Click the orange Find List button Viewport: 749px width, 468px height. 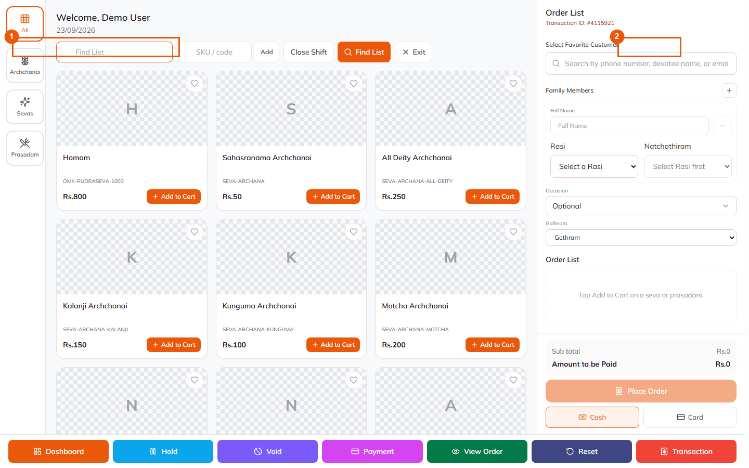[x=364, y=52]
